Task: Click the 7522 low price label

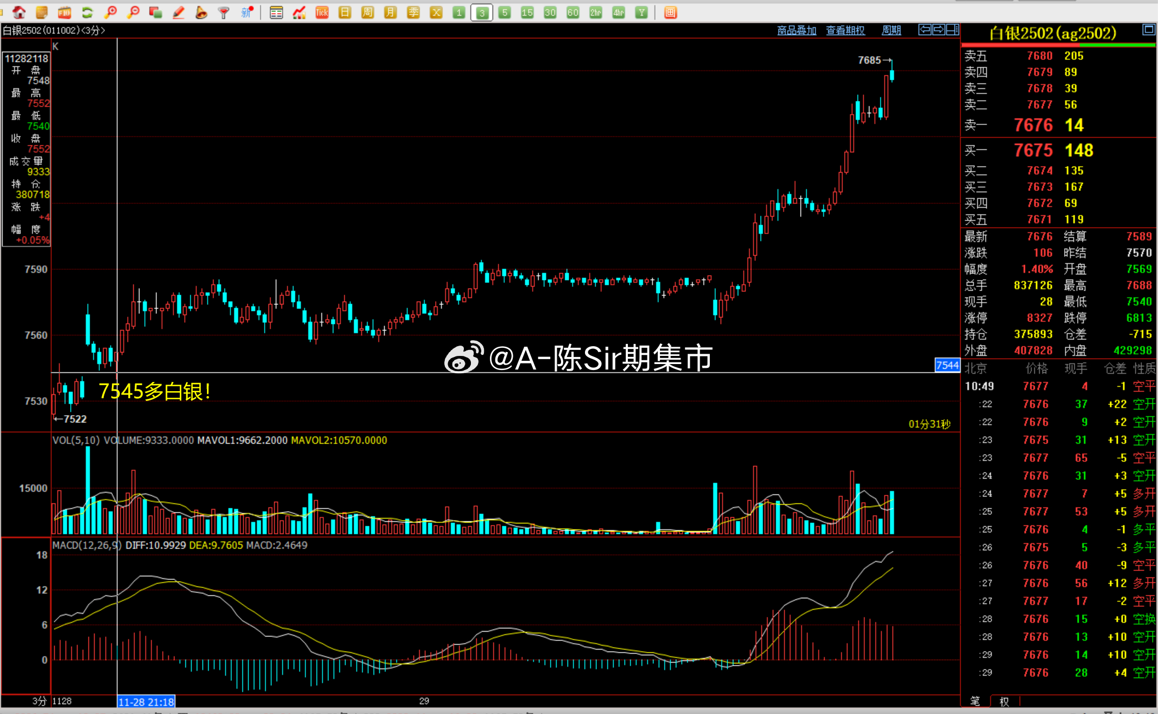Action: tap(75, 419)
